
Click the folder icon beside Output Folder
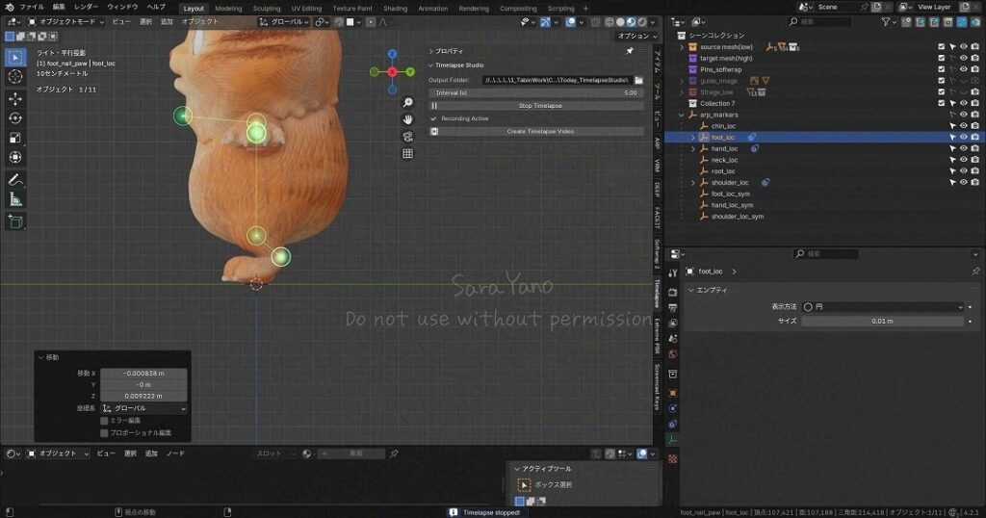click(x=638, y=80)
